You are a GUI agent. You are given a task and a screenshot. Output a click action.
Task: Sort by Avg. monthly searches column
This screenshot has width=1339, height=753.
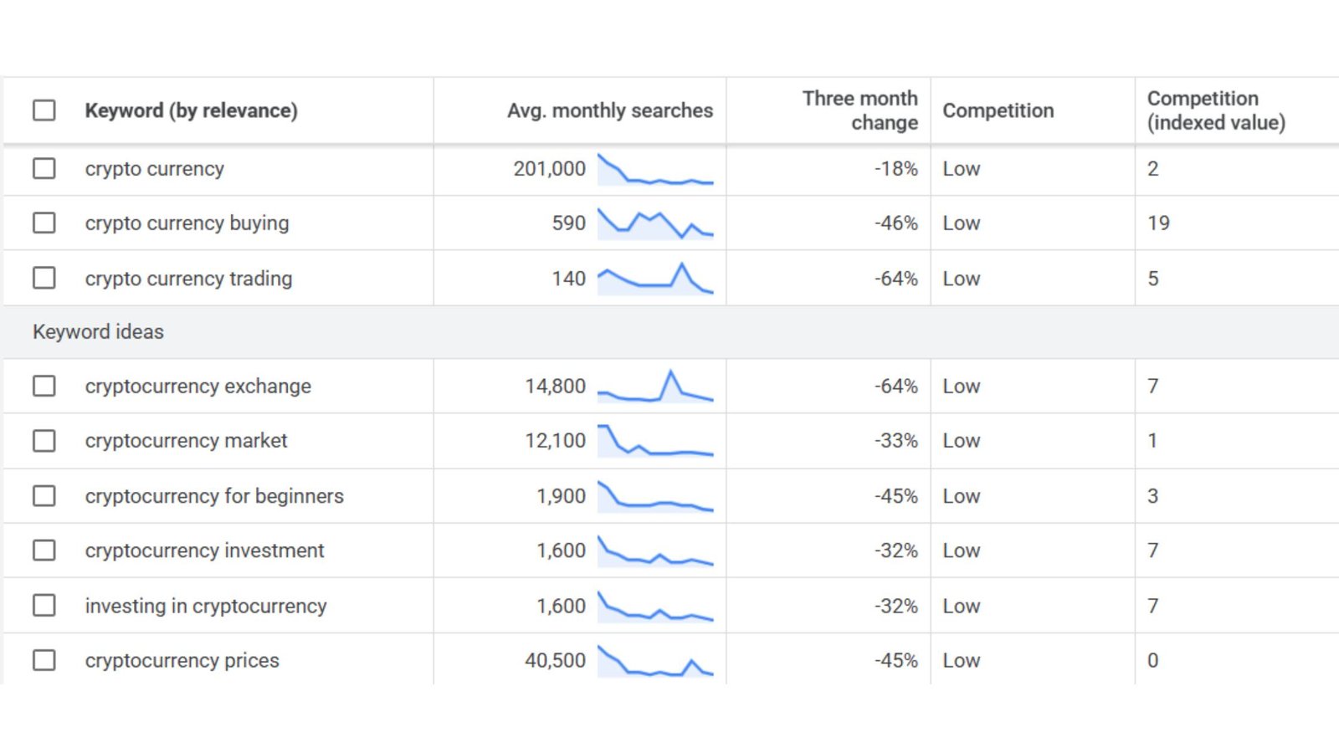click(x=608, y=110)
